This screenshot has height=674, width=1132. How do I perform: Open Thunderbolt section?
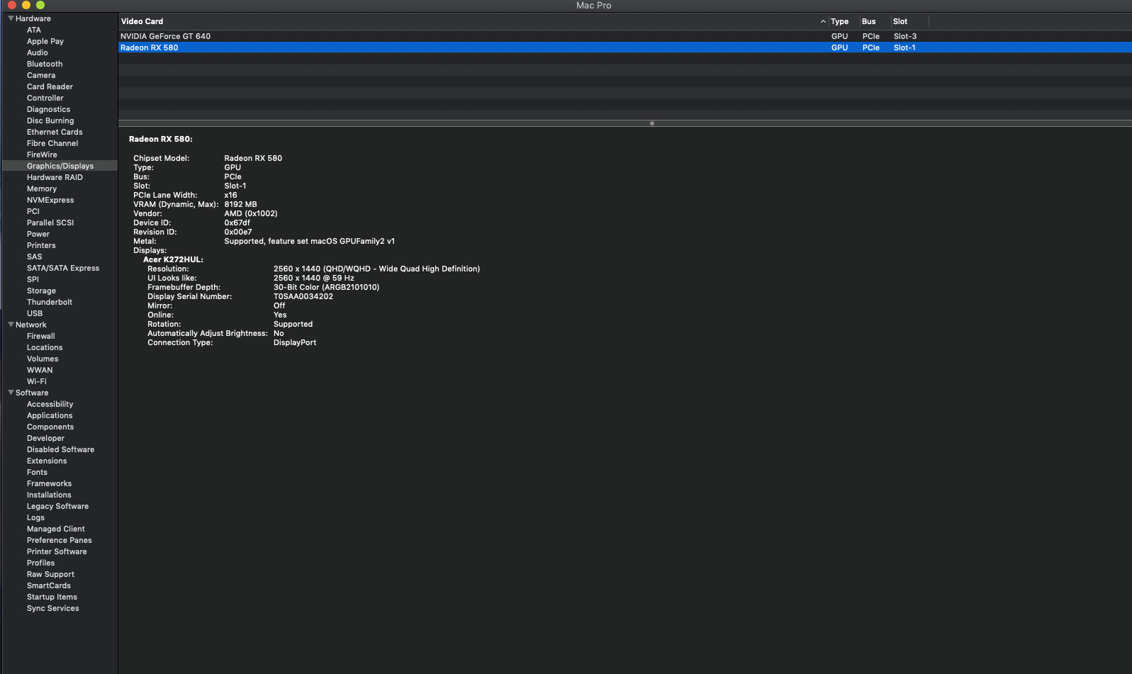coord(50,302)
